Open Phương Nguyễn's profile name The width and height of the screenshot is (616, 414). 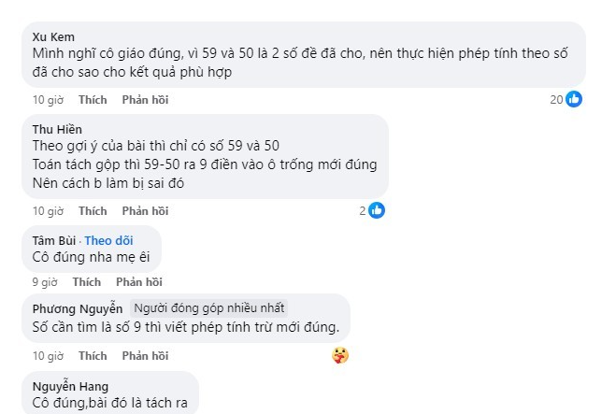click(78, 308)
